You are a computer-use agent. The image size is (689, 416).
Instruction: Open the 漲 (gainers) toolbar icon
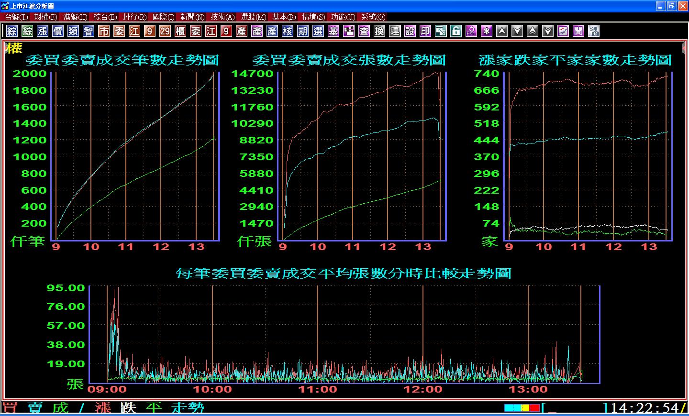pyautogui.click(x=43, y=31)
